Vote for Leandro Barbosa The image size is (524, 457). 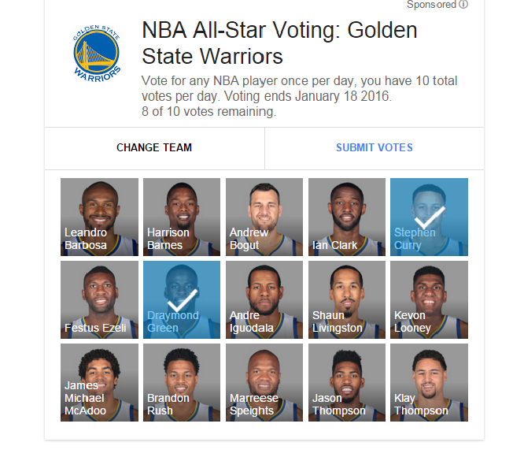click(99, 217)
